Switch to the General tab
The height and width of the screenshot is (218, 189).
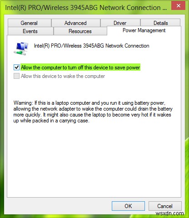click(29, 23)
